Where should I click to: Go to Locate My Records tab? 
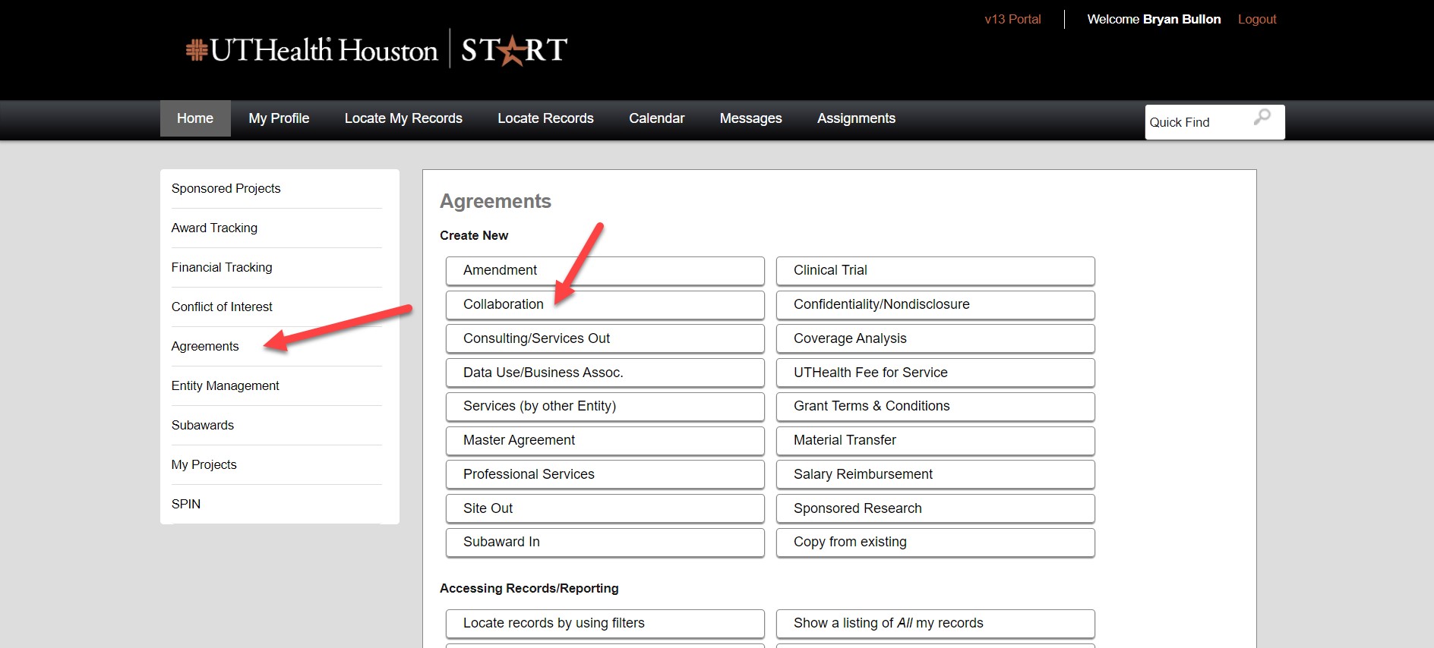click(x=403, y=118)
